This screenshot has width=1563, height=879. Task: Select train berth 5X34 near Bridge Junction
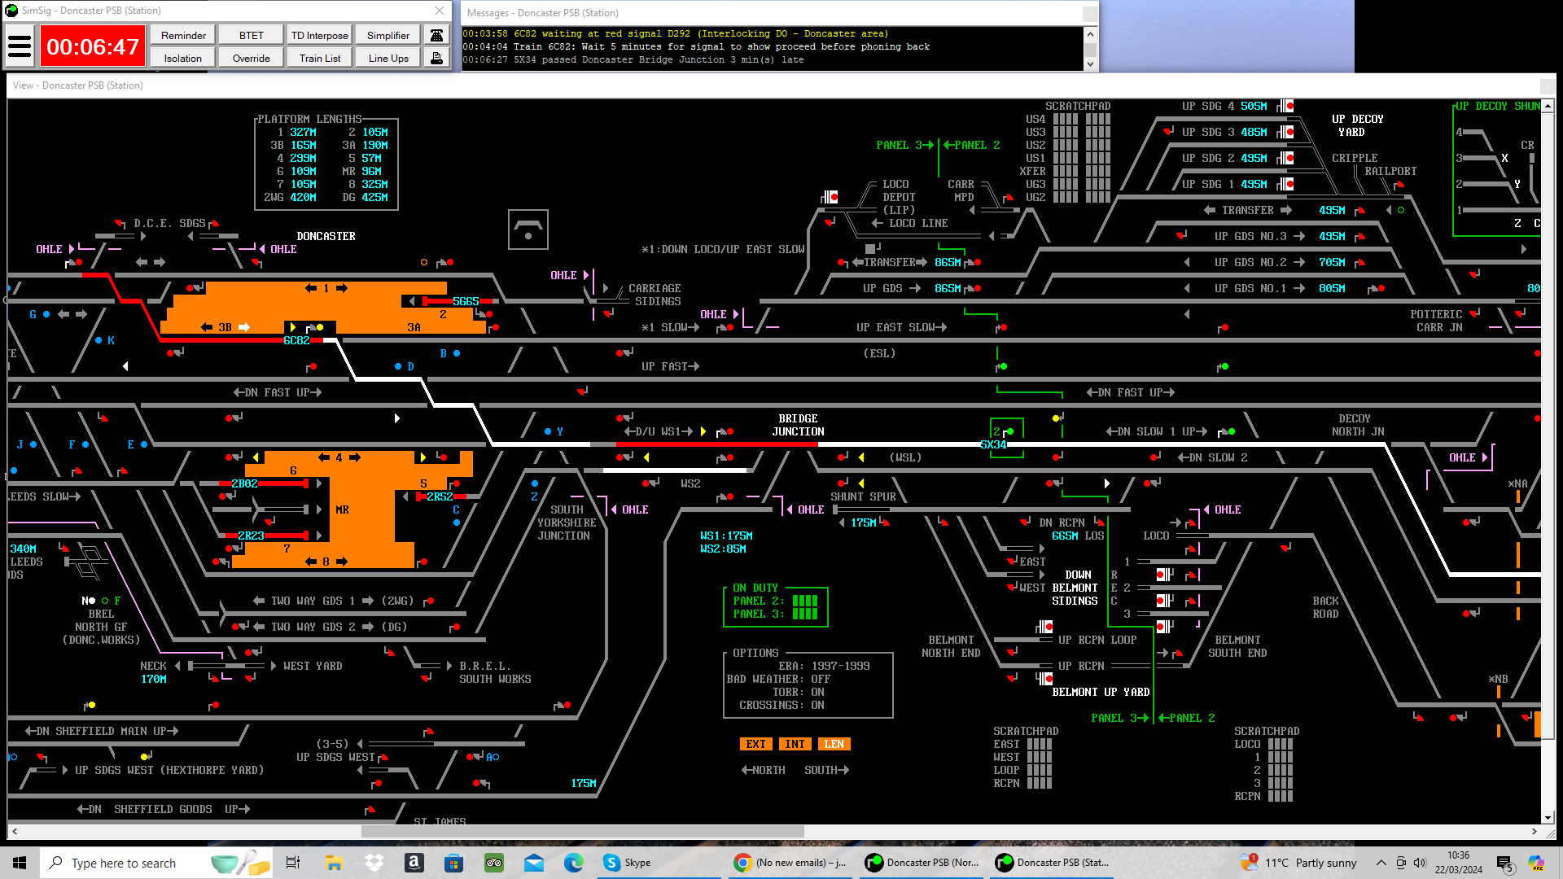click(993, 444)
